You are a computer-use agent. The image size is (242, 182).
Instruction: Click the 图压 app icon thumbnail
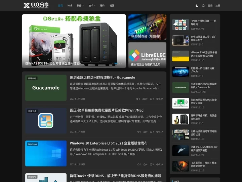pos(46,121)
